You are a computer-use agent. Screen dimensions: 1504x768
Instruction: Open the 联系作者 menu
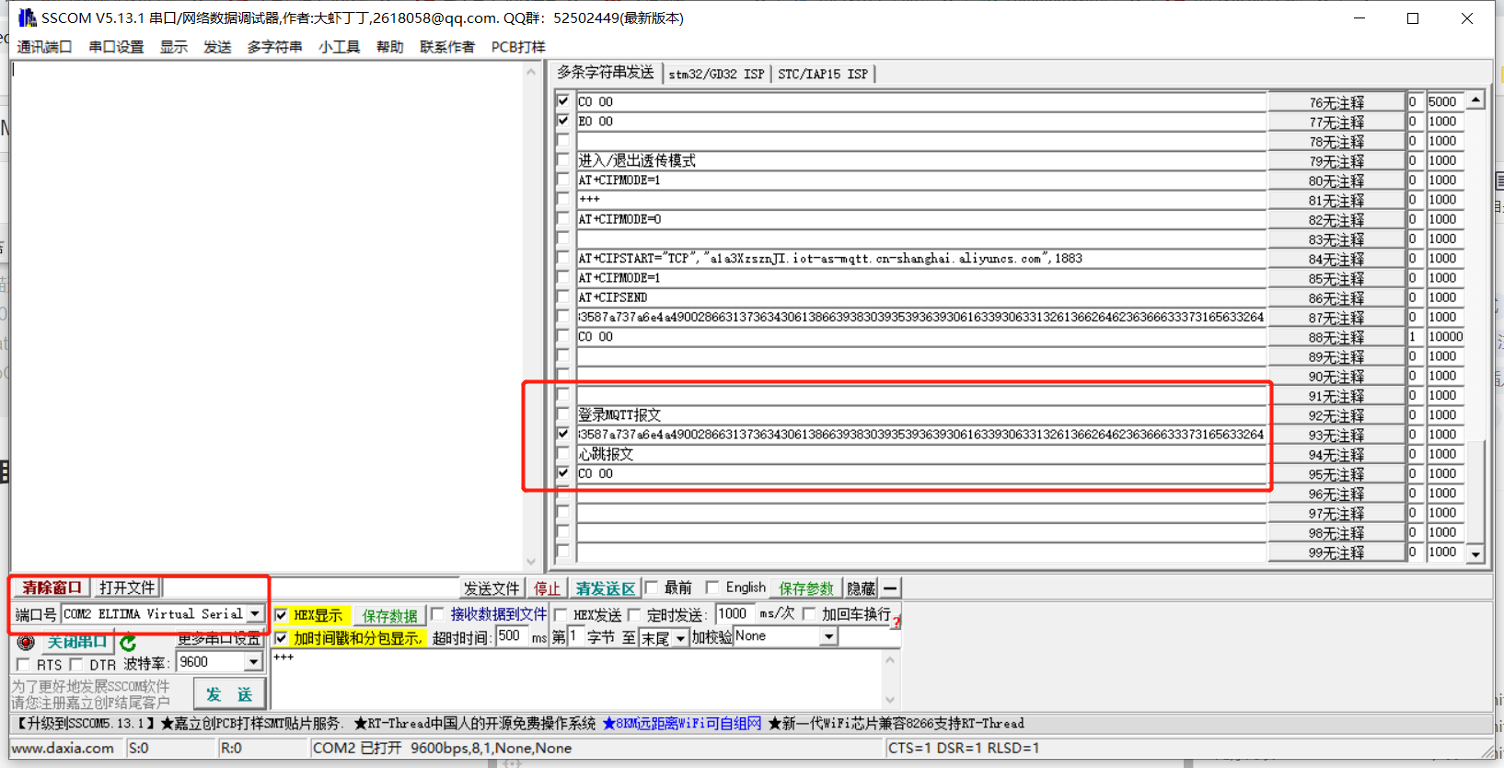point(447,47)
